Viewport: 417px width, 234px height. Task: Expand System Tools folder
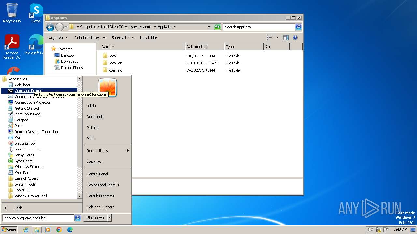(25, 184)
